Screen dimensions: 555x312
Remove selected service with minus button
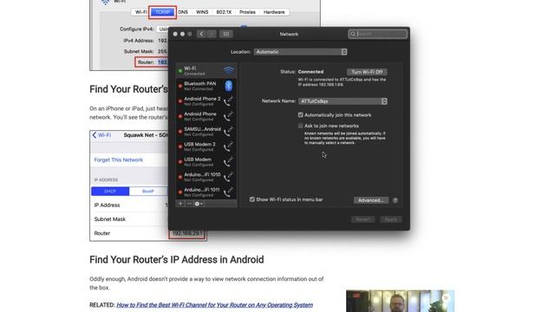(189, 204)
